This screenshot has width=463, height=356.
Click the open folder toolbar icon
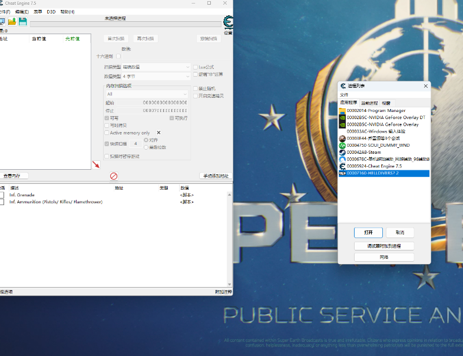12,22
